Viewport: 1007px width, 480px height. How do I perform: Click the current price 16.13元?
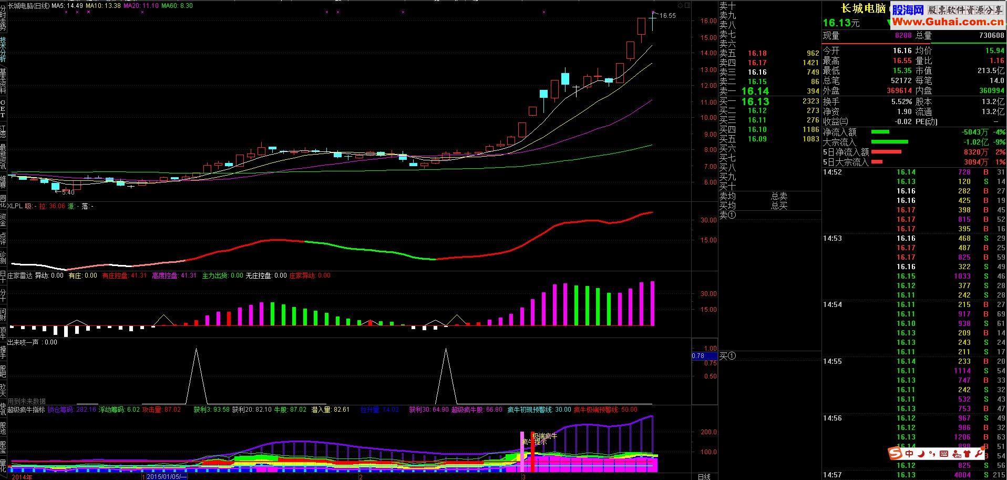click(x=841, y=23)
